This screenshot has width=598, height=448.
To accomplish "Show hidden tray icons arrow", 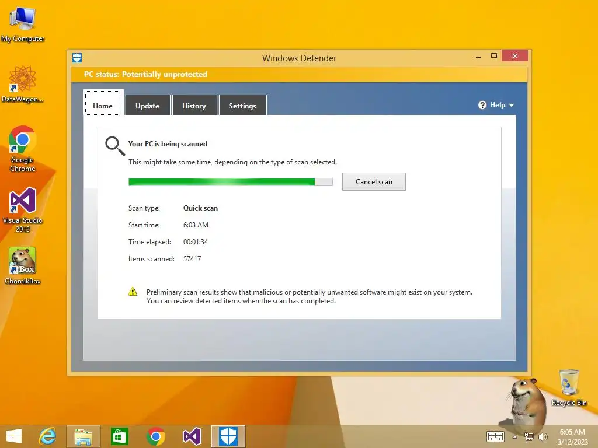I will point(514,437).
